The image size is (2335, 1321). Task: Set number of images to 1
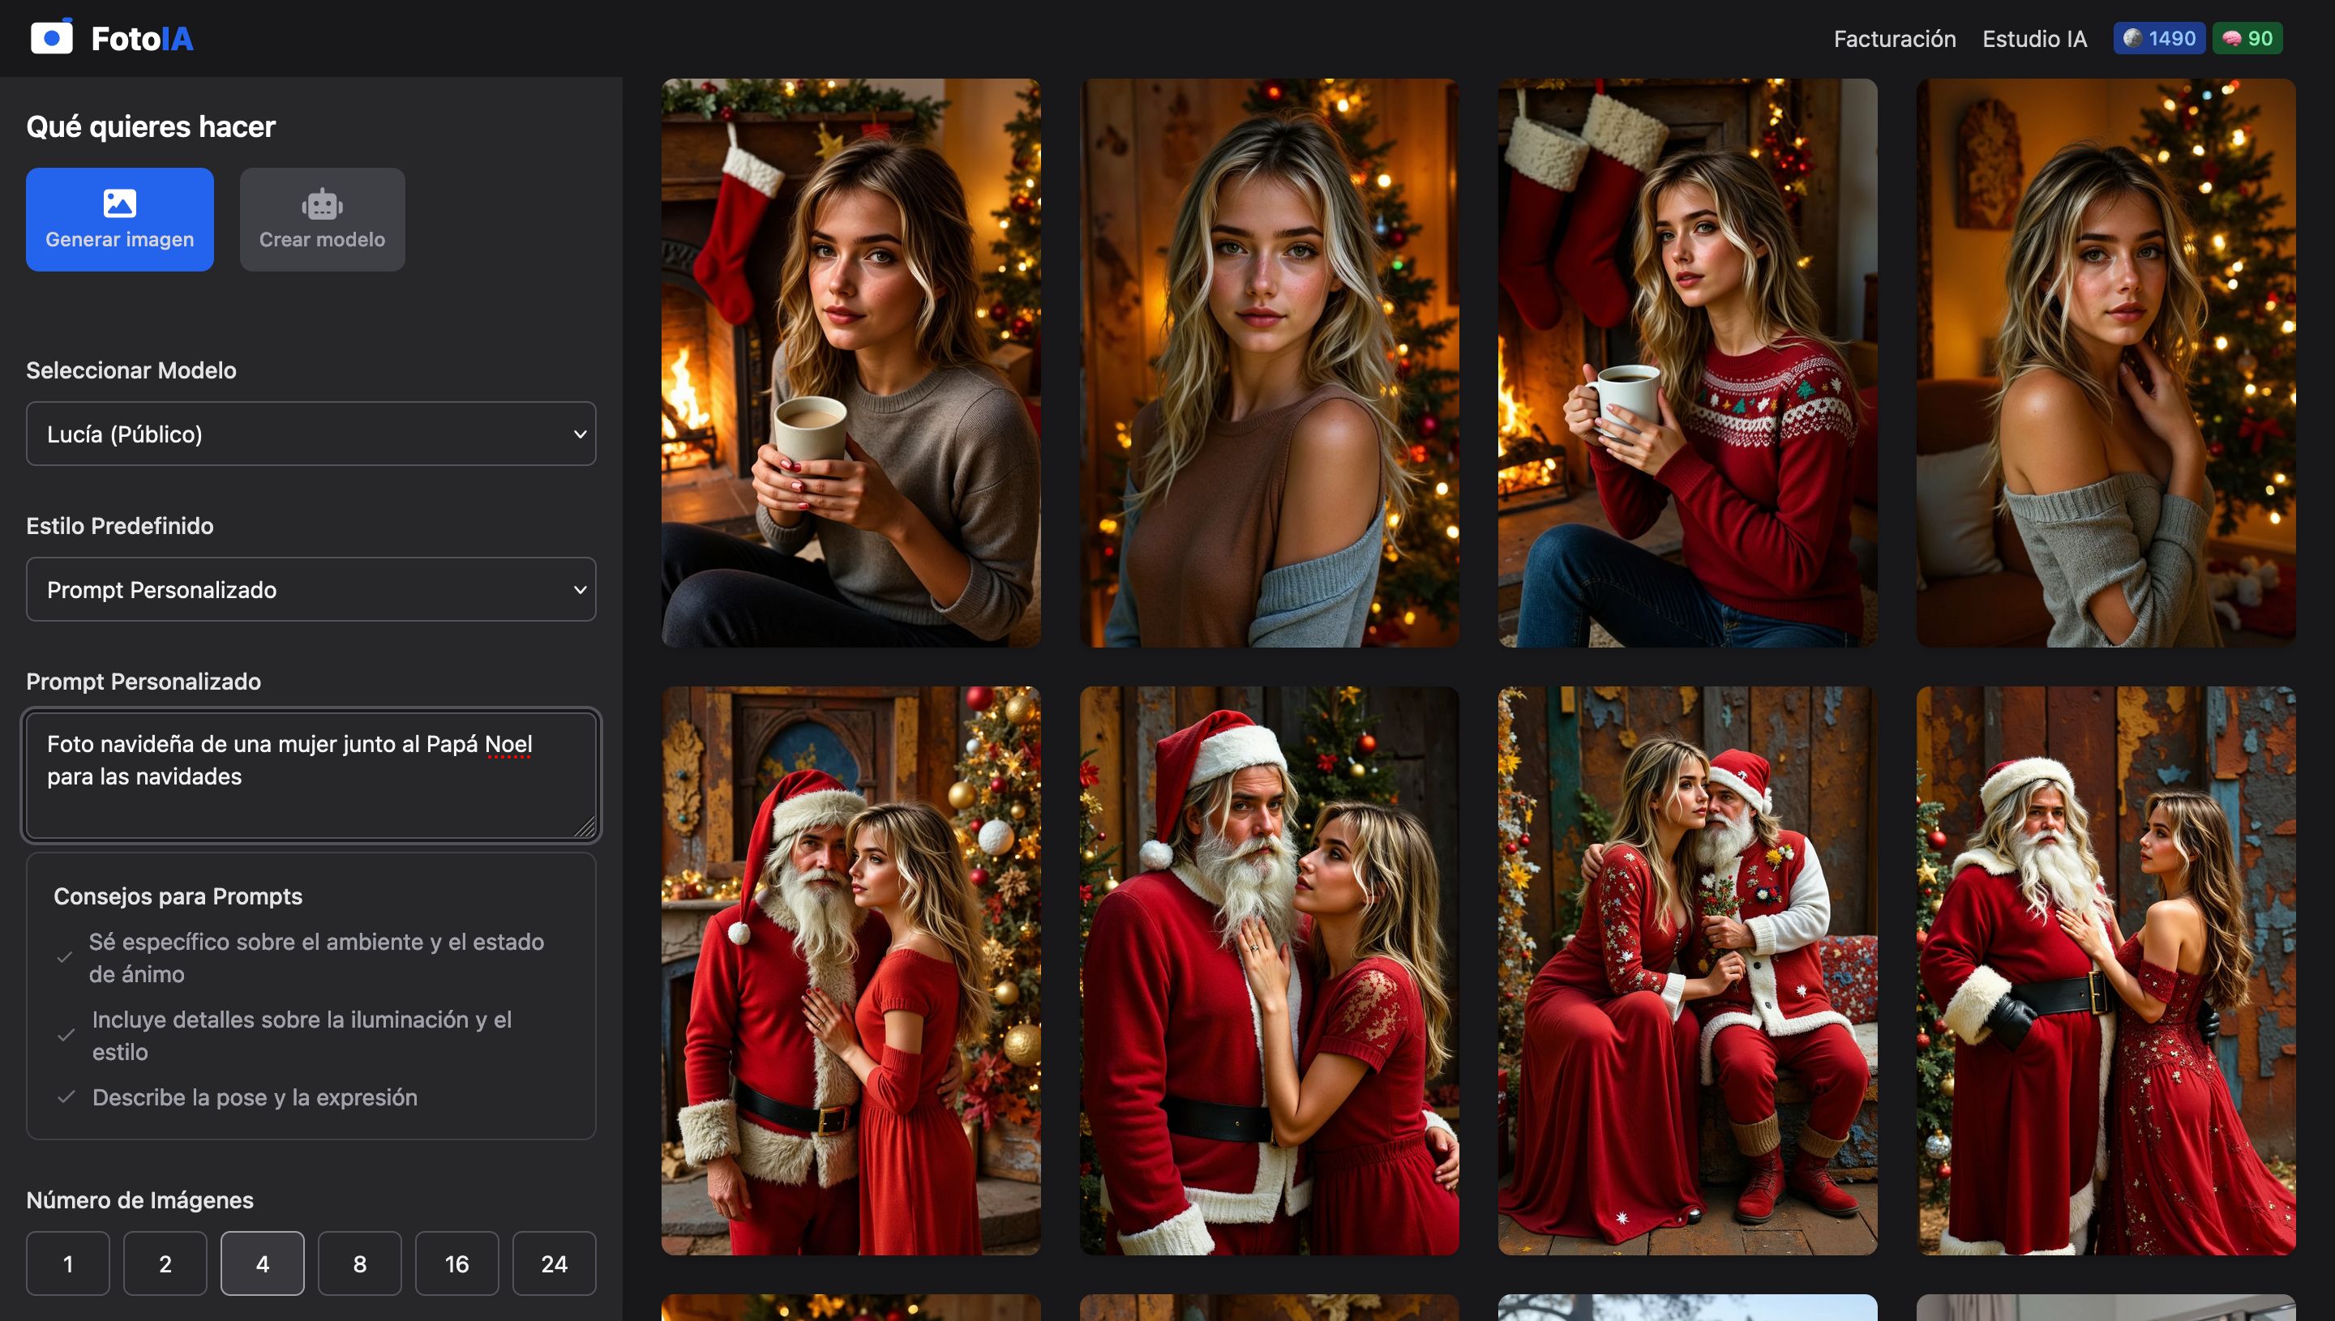[x=68, y=1263]
